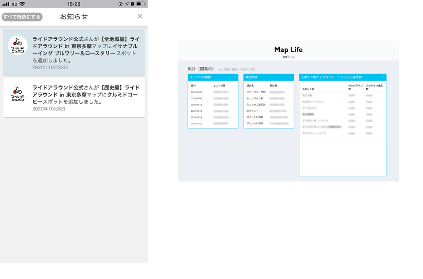The height and width of the screenshot is (279, 423).
Task: Close the お知らせ notification panel
Action: (x=140, y=16)
